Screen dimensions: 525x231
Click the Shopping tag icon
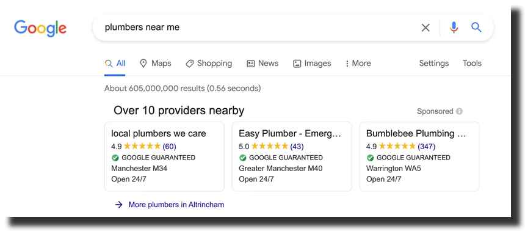tap(189, 64)
